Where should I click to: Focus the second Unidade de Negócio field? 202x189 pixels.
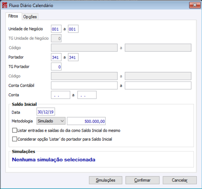(73, 29)
